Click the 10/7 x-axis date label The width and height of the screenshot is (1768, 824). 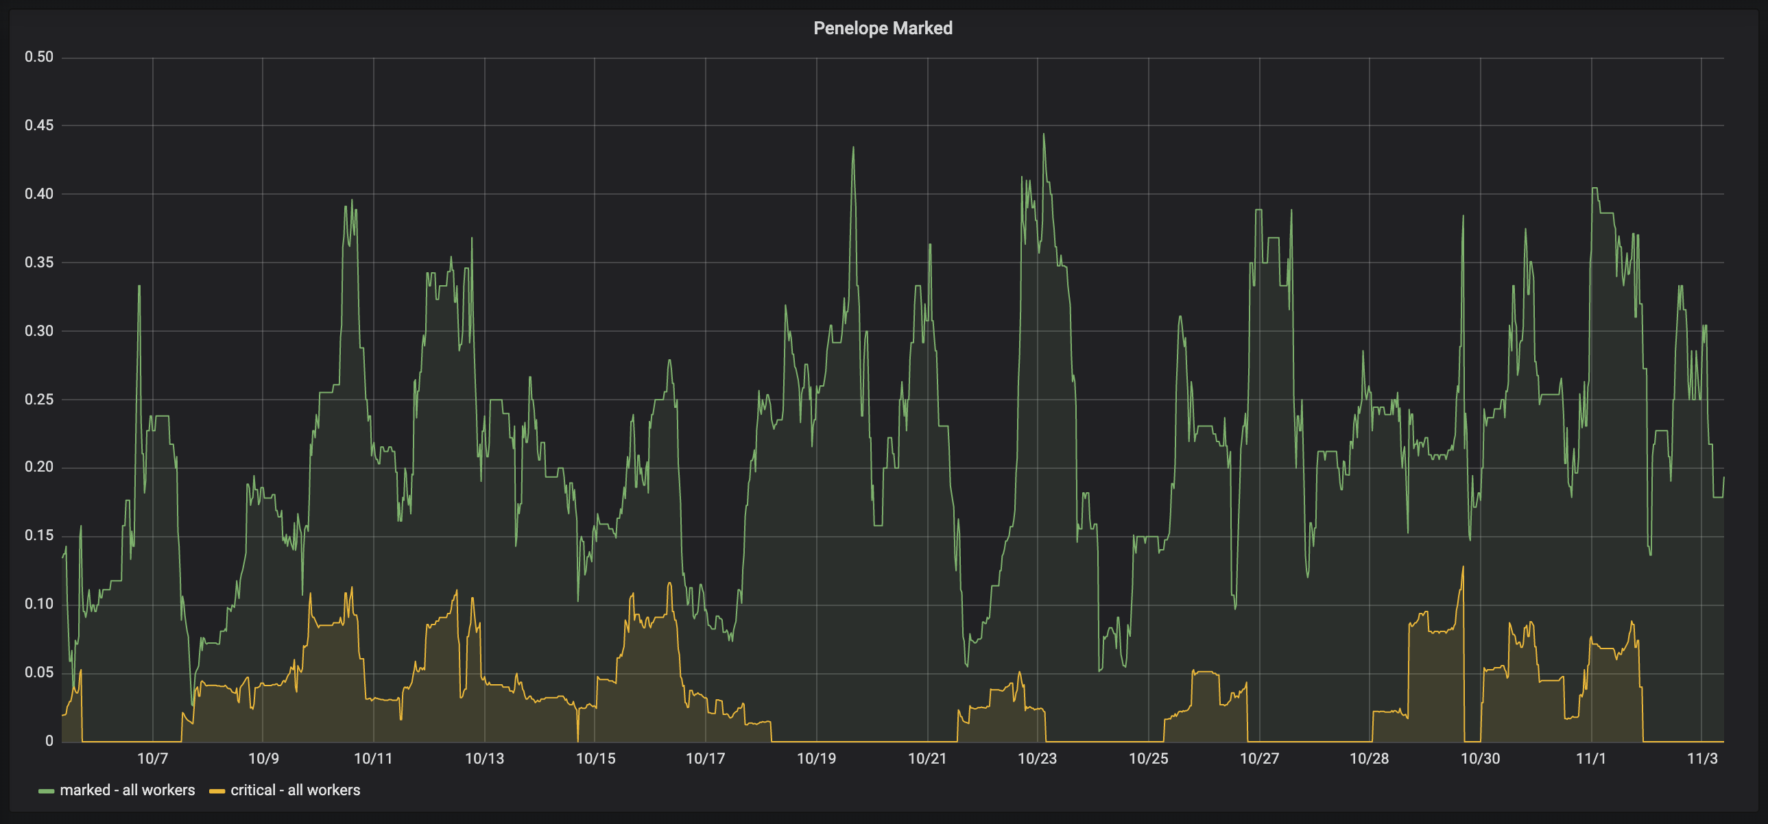152,759
